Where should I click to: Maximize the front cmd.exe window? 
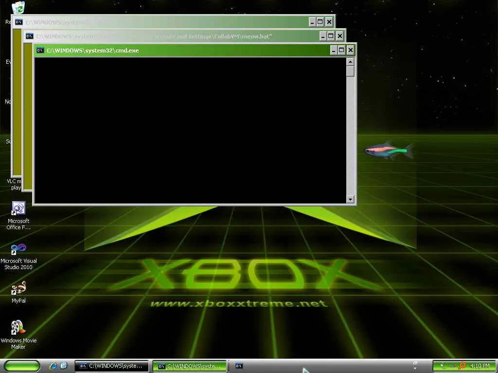point(341,50)
